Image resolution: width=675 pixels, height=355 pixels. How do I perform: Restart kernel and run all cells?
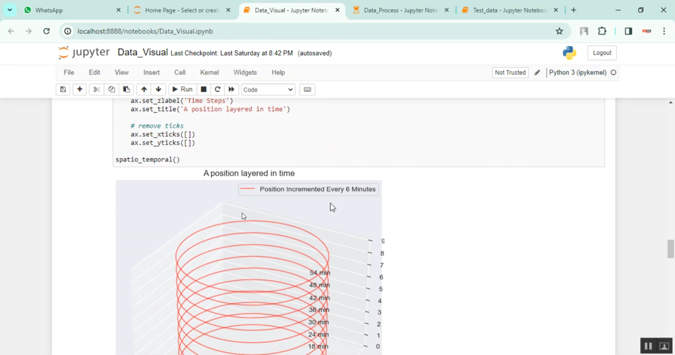231,90
